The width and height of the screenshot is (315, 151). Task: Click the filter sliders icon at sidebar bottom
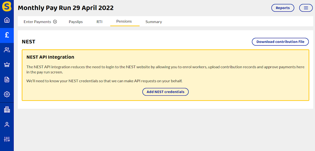(x=7, y=139)
